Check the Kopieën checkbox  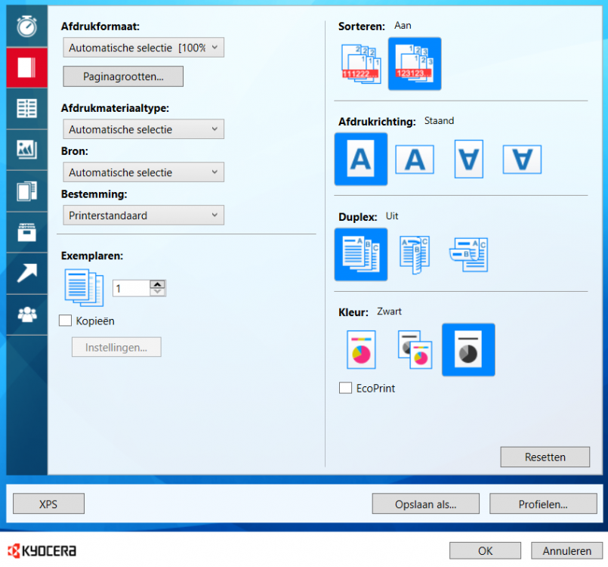(x=65, y=321)
